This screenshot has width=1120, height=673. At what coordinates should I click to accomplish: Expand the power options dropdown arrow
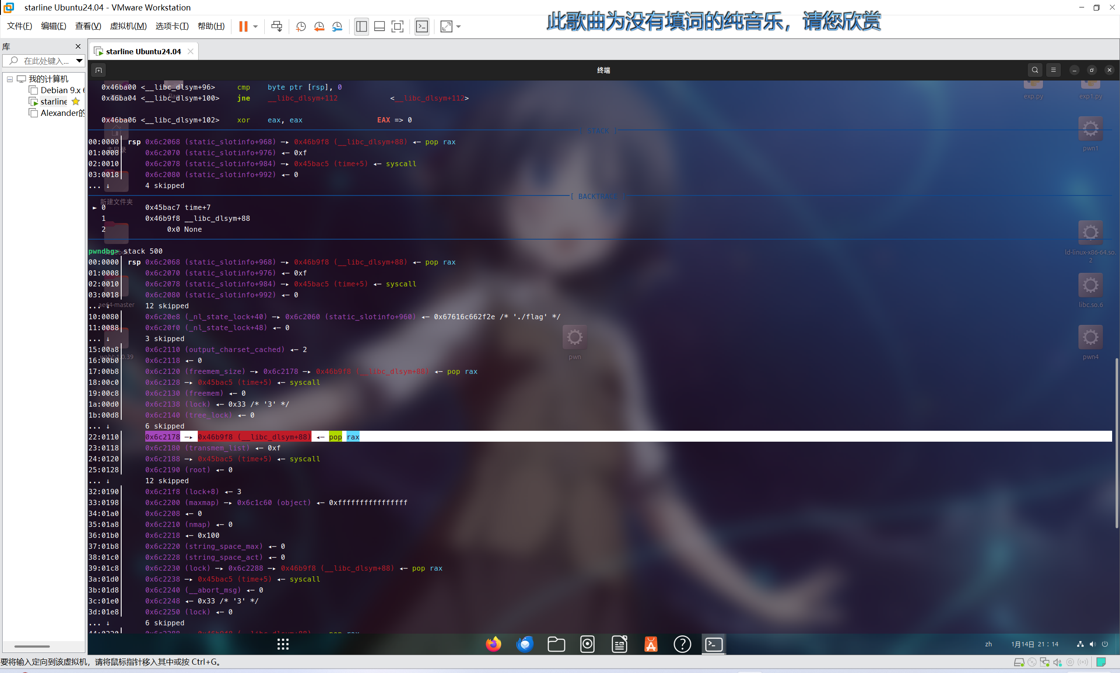[256, 26]
